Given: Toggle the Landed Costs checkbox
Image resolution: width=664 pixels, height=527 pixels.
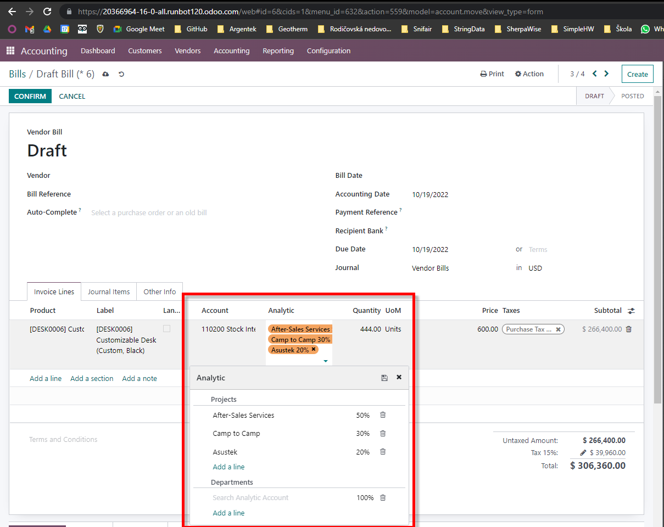Looking at the screenshot, I should [x=167, y=329].
